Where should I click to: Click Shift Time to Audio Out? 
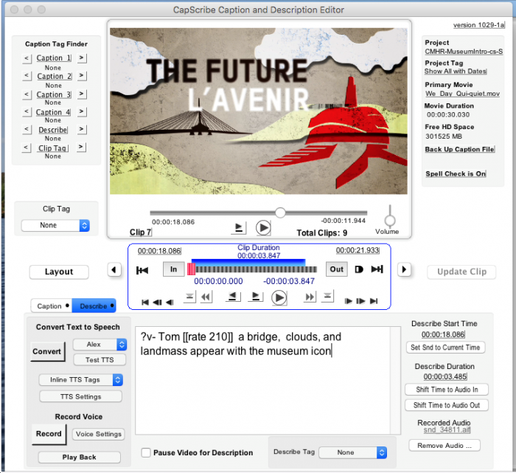447,405
